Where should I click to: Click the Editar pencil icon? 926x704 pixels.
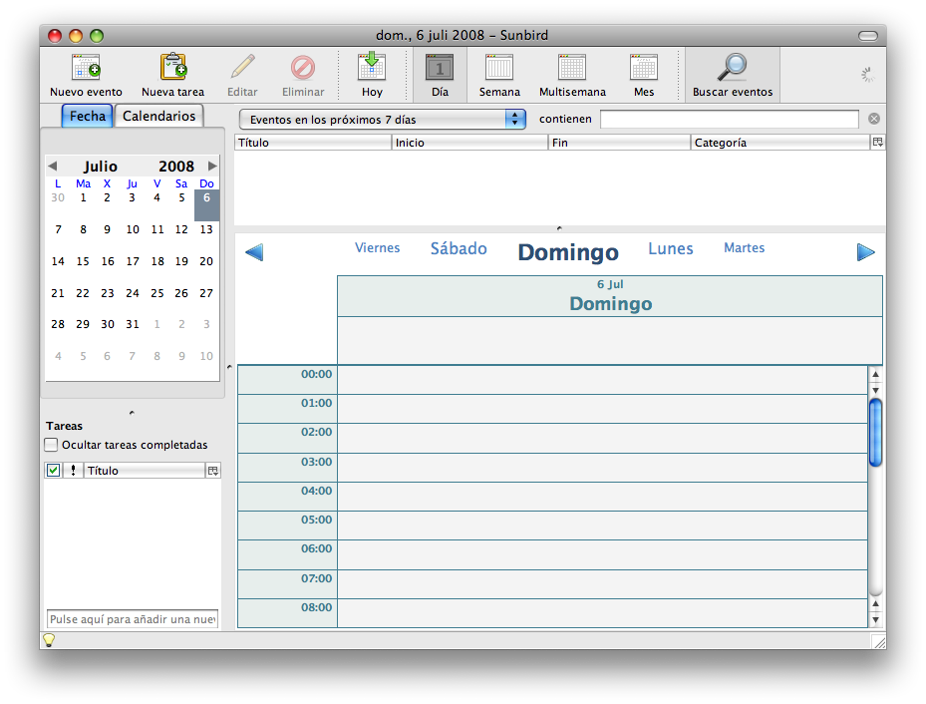[243, 68]
